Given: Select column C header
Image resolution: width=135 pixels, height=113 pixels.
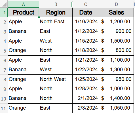Looking at the screenshot, I should click(x=86, y=4).
